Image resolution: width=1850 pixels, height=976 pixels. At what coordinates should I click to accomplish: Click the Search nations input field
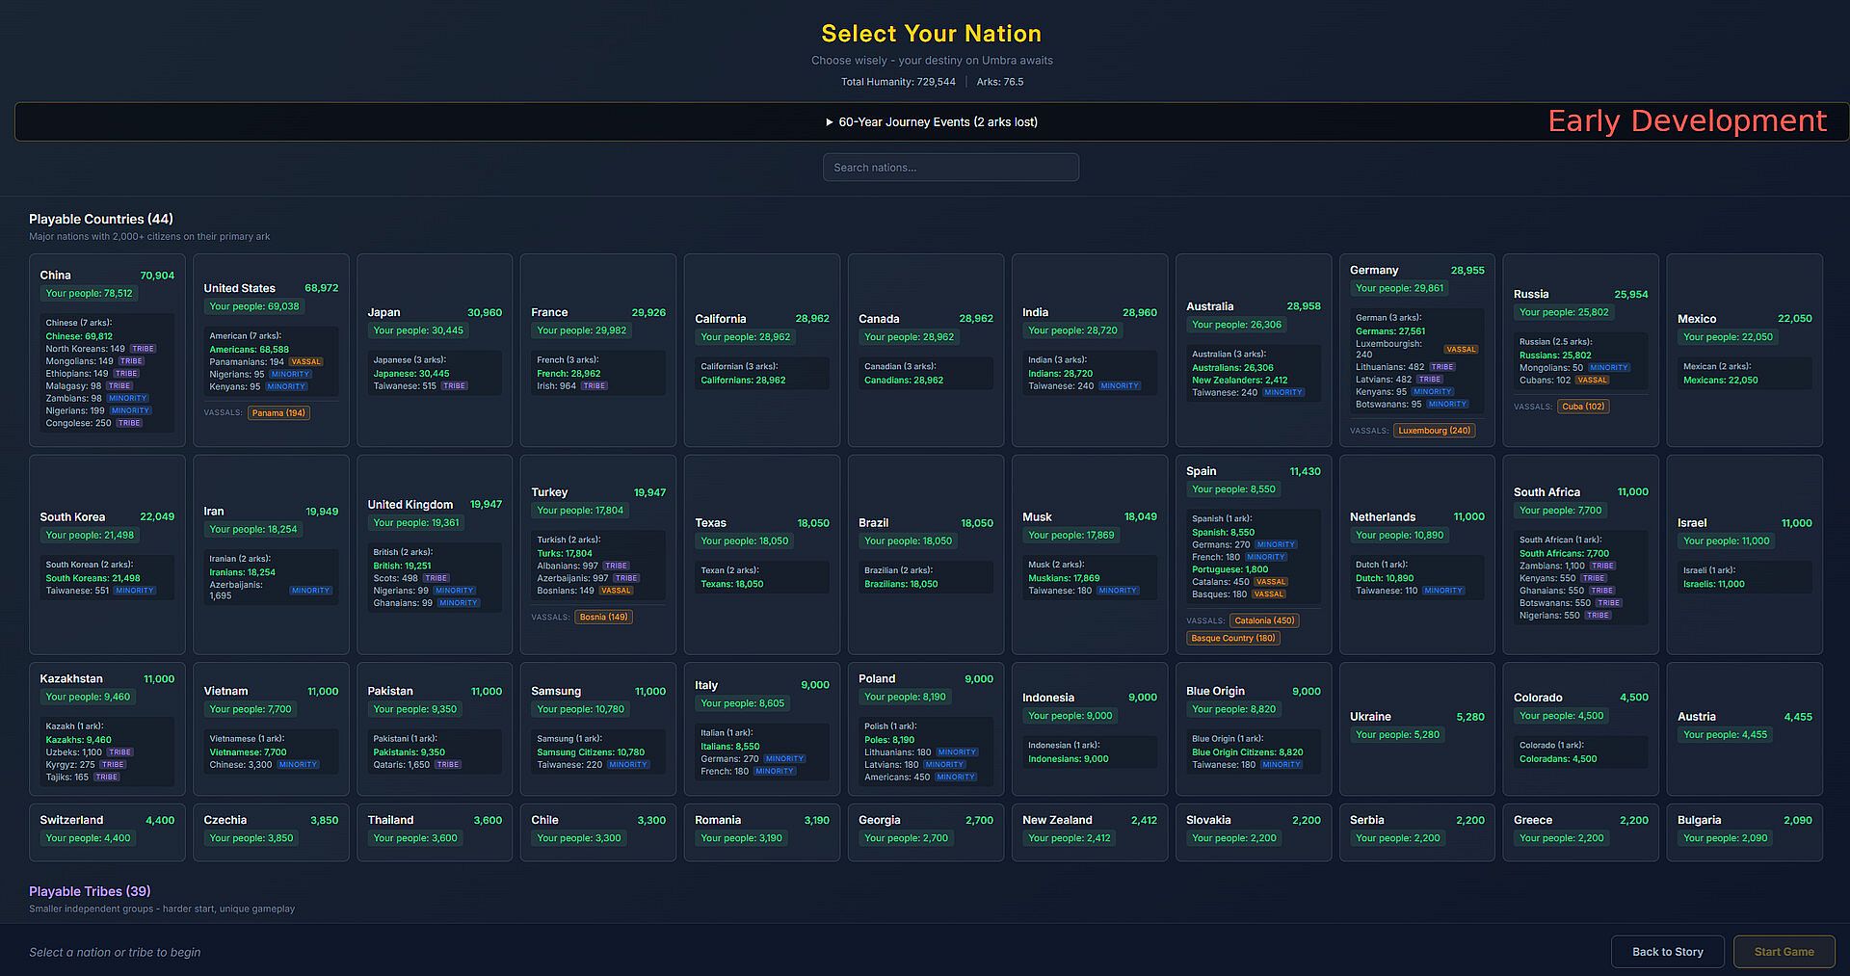[950, 168]
